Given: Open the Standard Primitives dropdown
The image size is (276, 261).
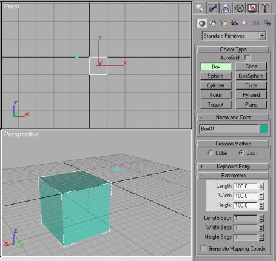Looking at the screenshot, I should tap(234, 36).
